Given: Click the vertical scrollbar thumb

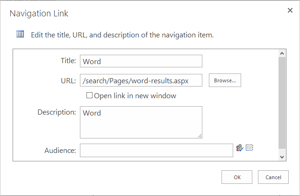Looking at the screenshot, I should tap(282, 103).
